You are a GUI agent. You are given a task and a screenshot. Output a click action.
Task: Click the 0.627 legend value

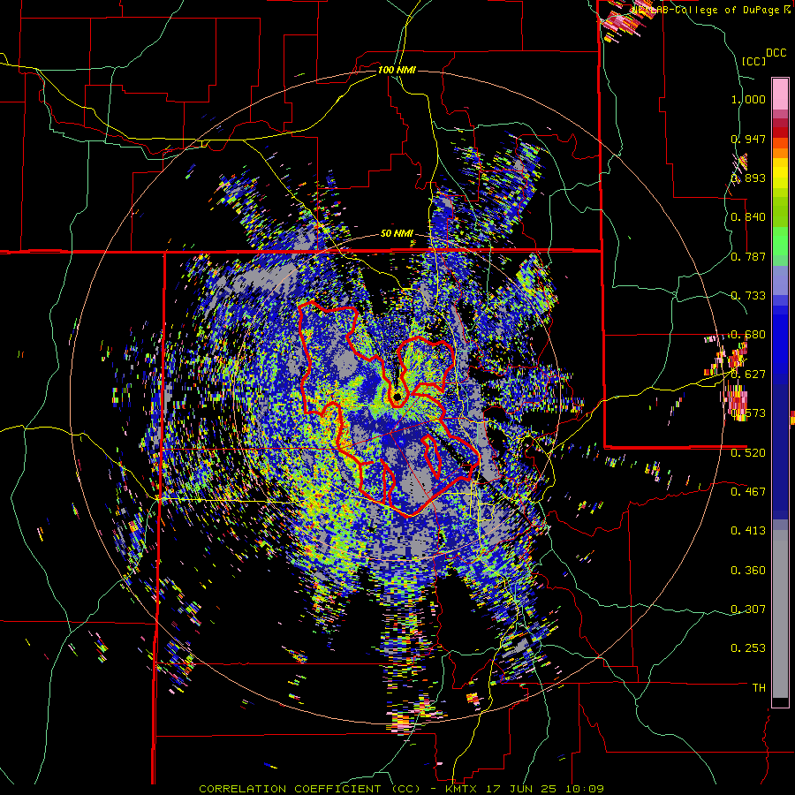point(748,375)
